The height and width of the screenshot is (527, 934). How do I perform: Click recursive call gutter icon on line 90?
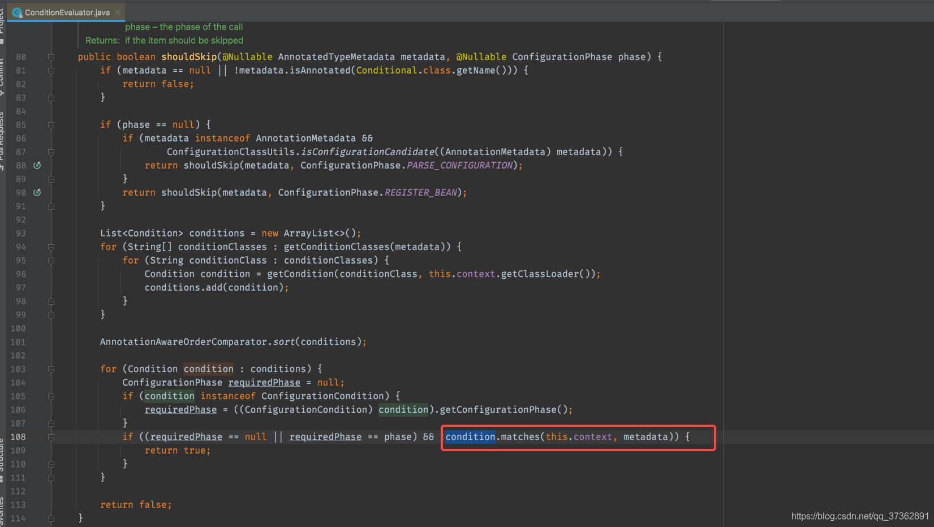tap(37, 192)
